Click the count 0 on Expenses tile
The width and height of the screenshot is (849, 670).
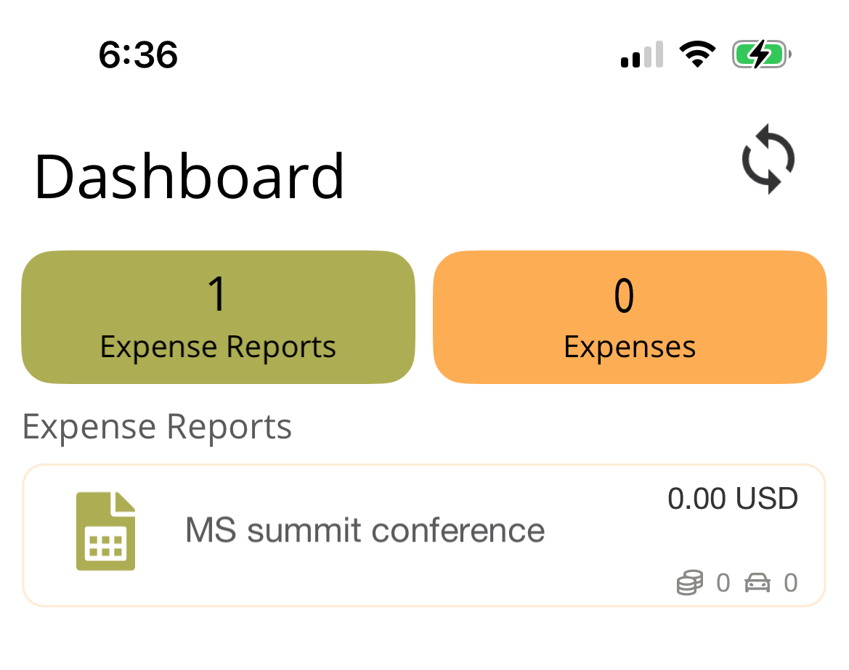click(x=624, y=296)
